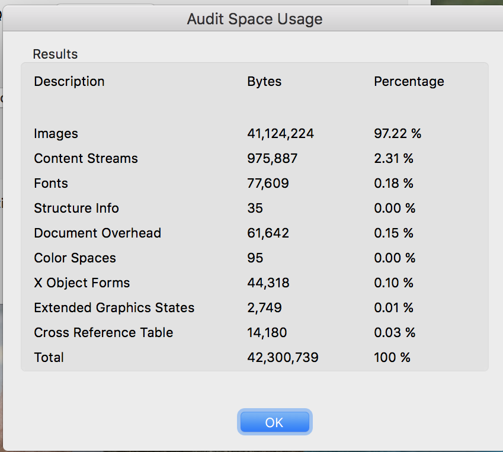Select the Cross Reference Table row label

click(x=104, y=333)
